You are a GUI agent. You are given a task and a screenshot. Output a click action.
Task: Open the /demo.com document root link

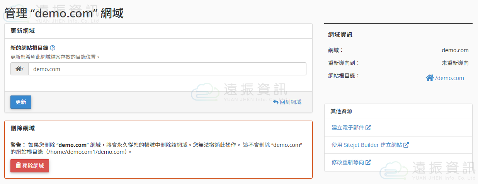pyautogui.click(x=449, y=78)
